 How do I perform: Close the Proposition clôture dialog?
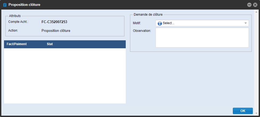point(255,5)
